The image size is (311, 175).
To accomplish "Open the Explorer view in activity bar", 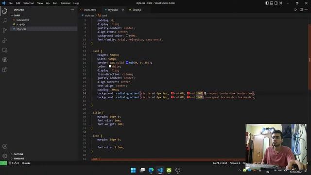I will point(5,11).
